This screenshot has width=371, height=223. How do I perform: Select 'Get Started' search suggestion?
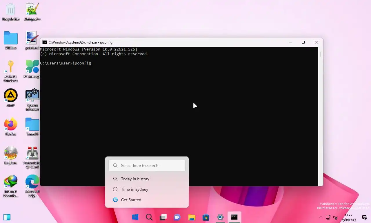click(147, 200)
